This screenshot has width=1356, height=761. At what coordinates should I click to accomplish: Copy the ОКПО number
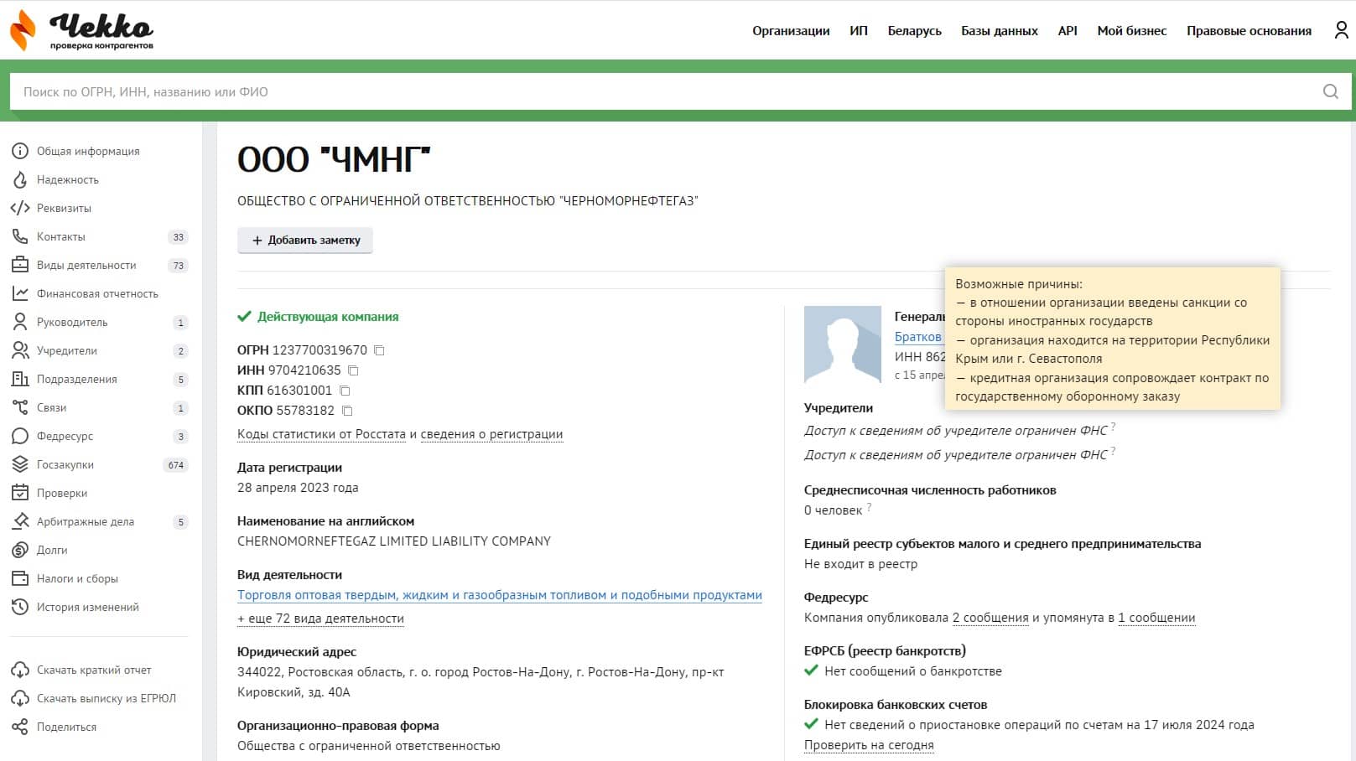pos(347,411)
